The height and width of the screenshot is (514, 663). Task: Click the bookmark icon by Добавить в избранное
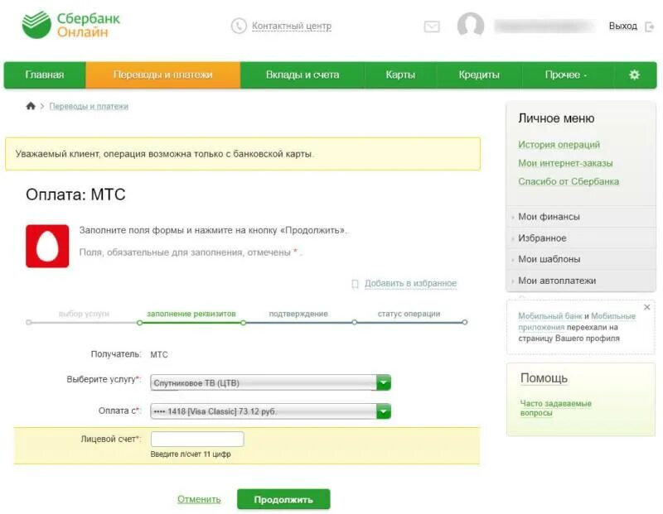click(356, 284)
